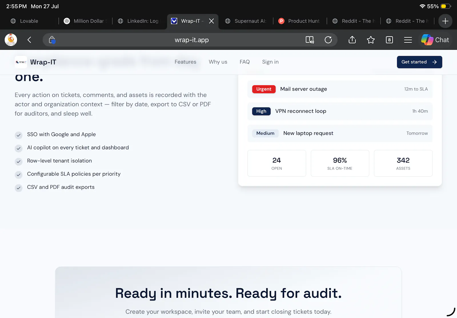Viewport: 457px width, 318px height.
Task: Click the 342 Assets stat card
Action: [403, 163]
